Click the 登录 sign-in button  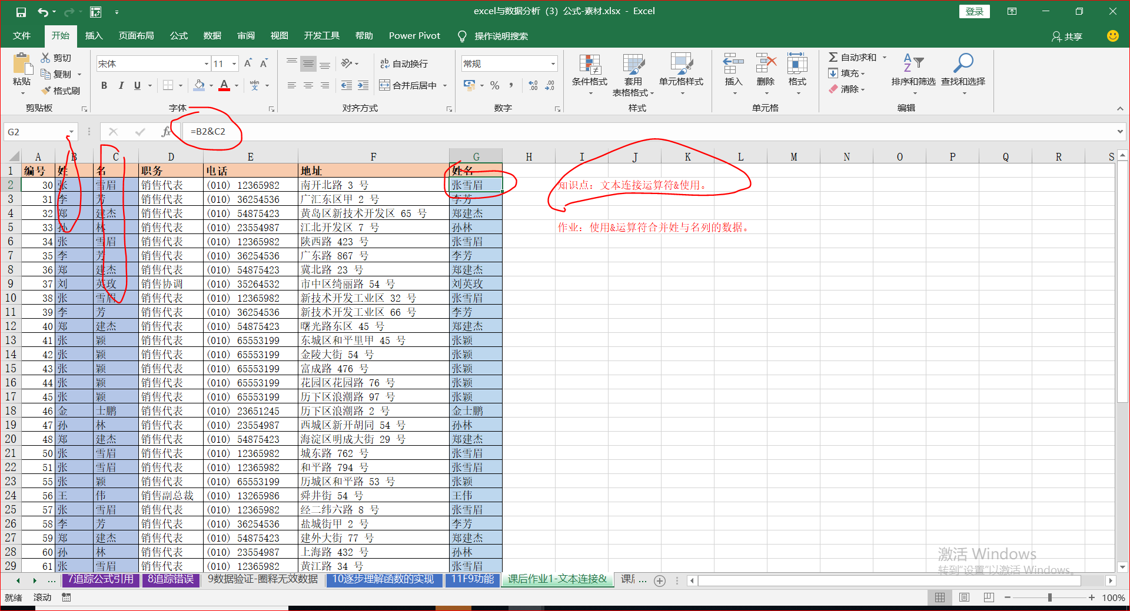975,12
